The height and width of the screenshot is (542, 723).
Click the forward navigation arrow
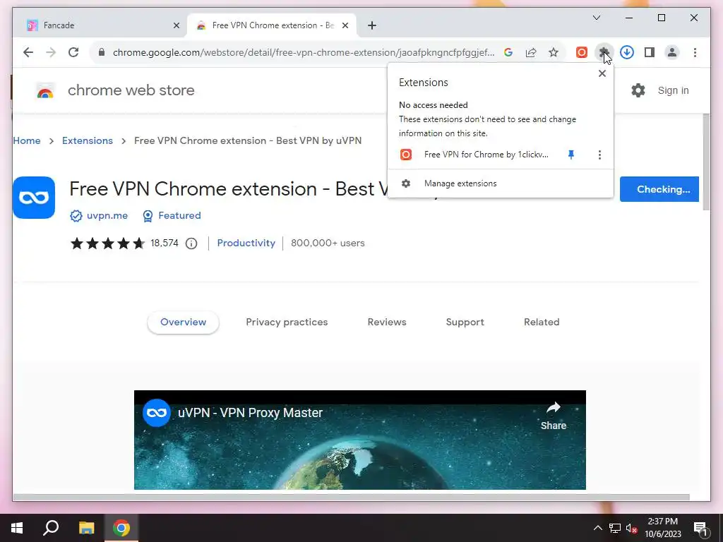pos(51,52)
